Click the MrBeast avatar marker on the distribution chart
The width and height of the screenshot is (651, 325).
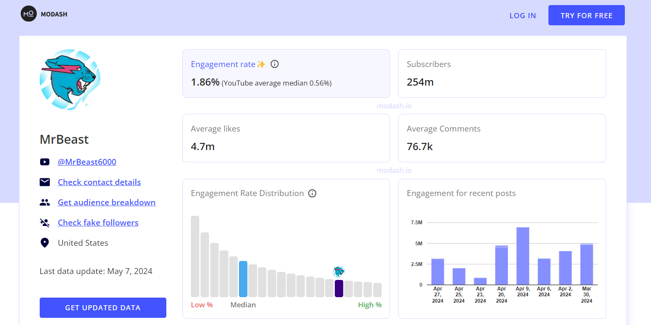click(x=338, y=272)
